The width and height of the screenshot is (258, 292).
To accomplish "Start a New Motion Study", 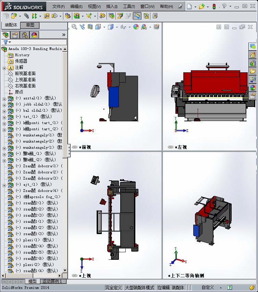I will [102, 16].
